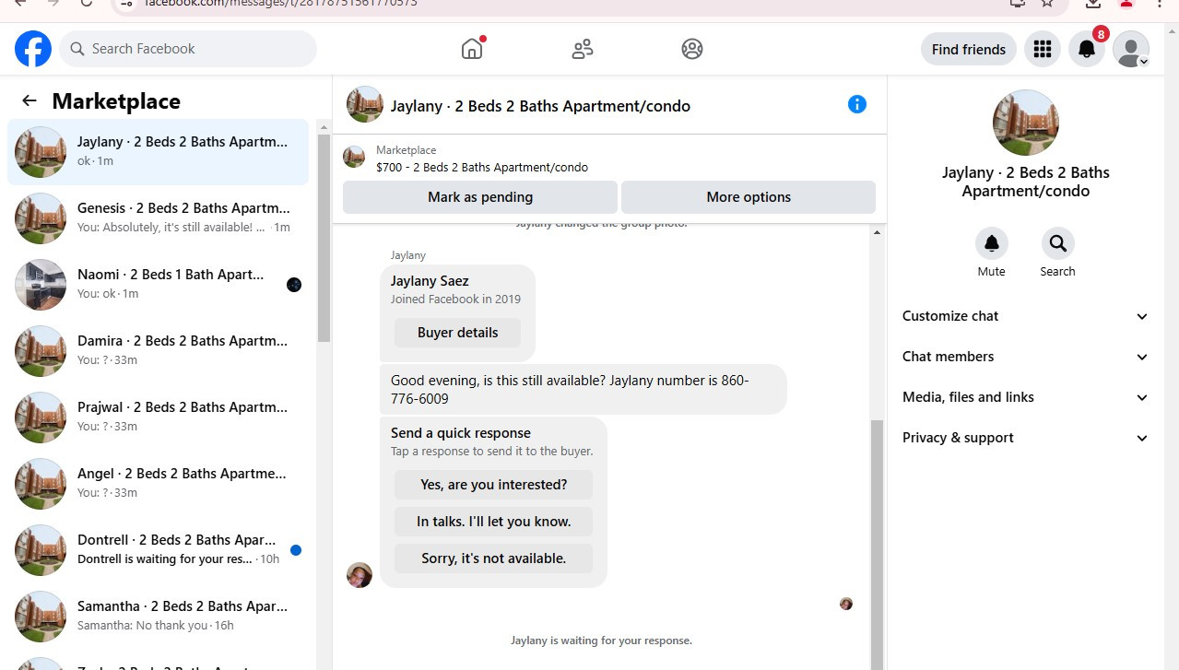Focus the Search Facebook field

point(188,49)
